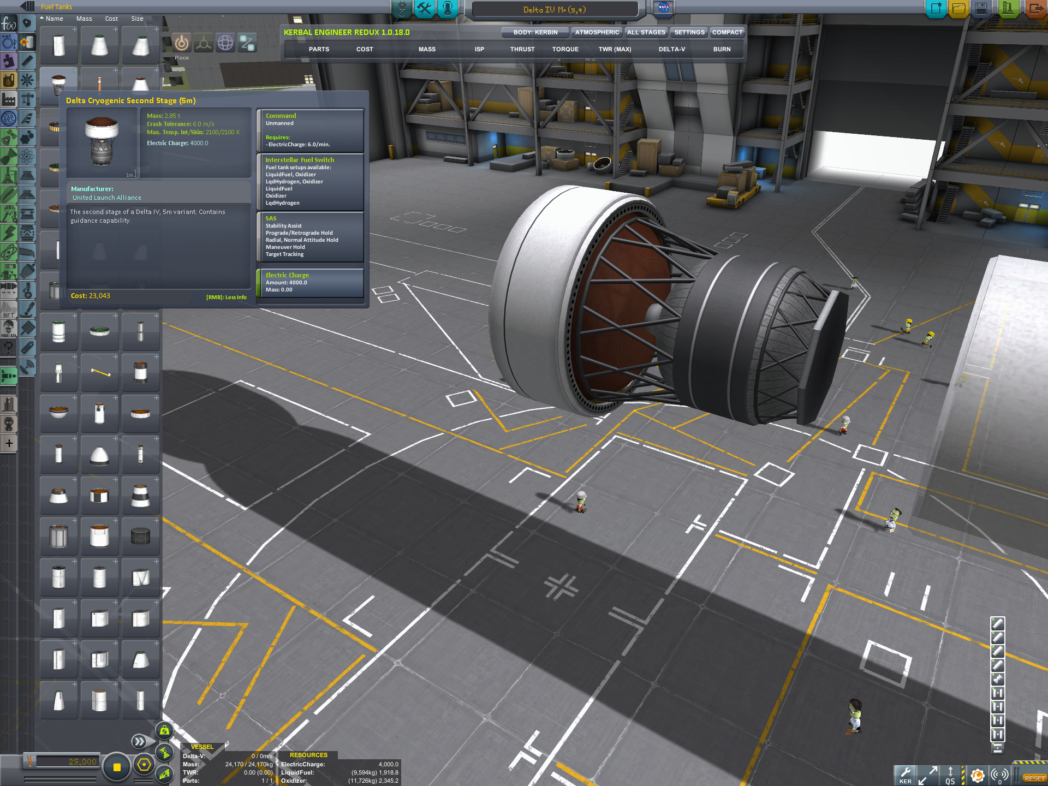The height and width of the screenshot is (786, 1048).
Task: Click the TWR (MAX) column header
Action: pyautogui.click(x=615, y=49)
